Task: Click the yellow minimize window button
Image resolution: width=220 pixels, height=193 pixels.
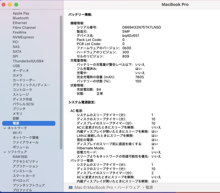Action: point(10,5)
